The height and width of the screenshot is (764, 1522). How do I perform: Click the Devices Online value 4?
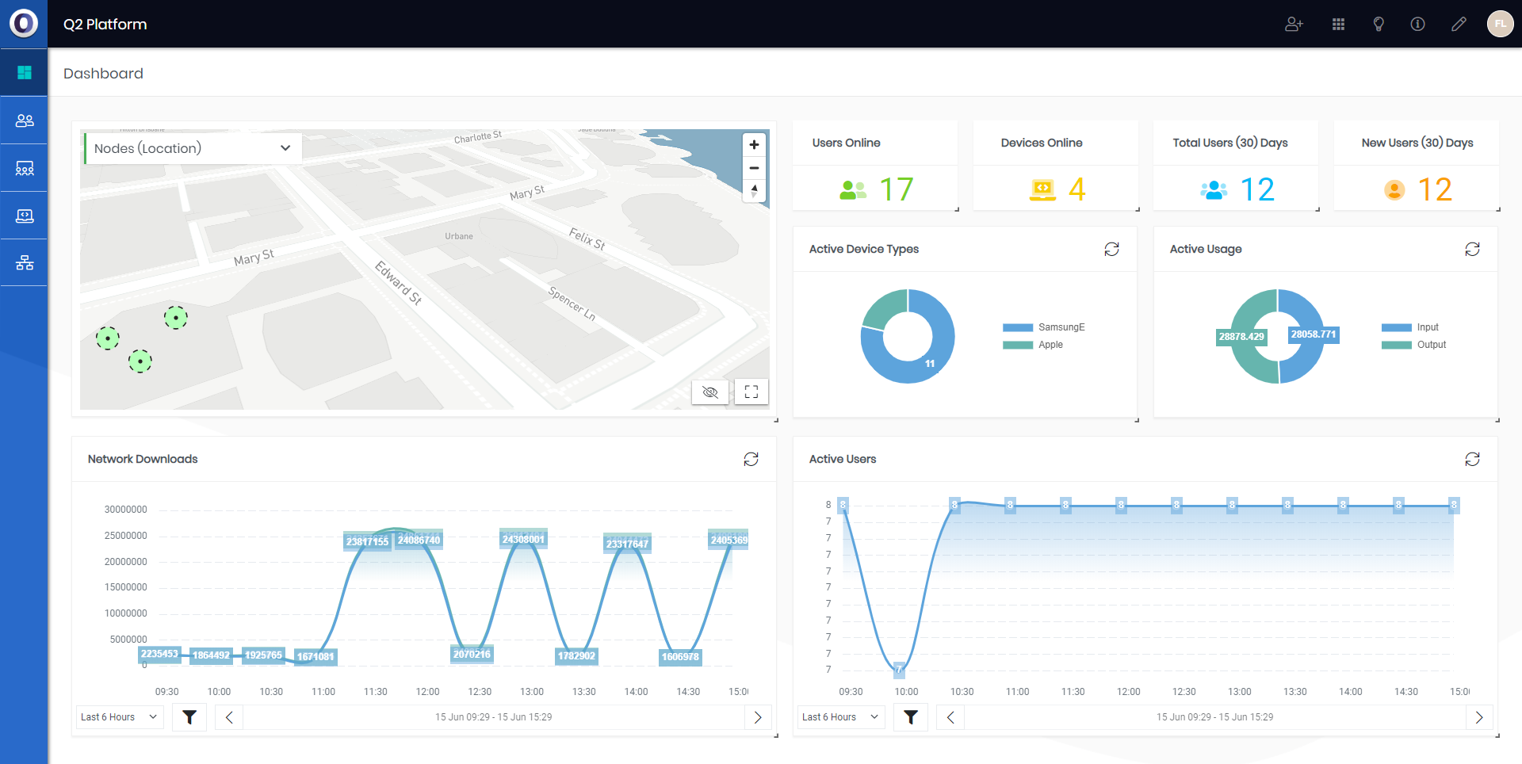(1076, 189)
